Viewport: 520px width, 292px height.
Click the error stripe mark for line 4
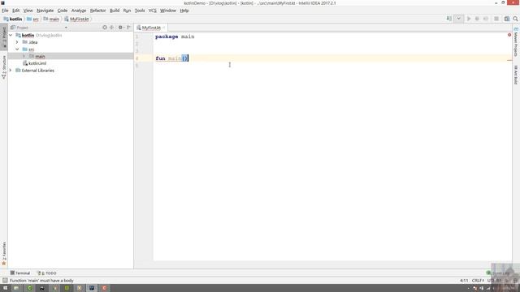(x=509, y=60)
